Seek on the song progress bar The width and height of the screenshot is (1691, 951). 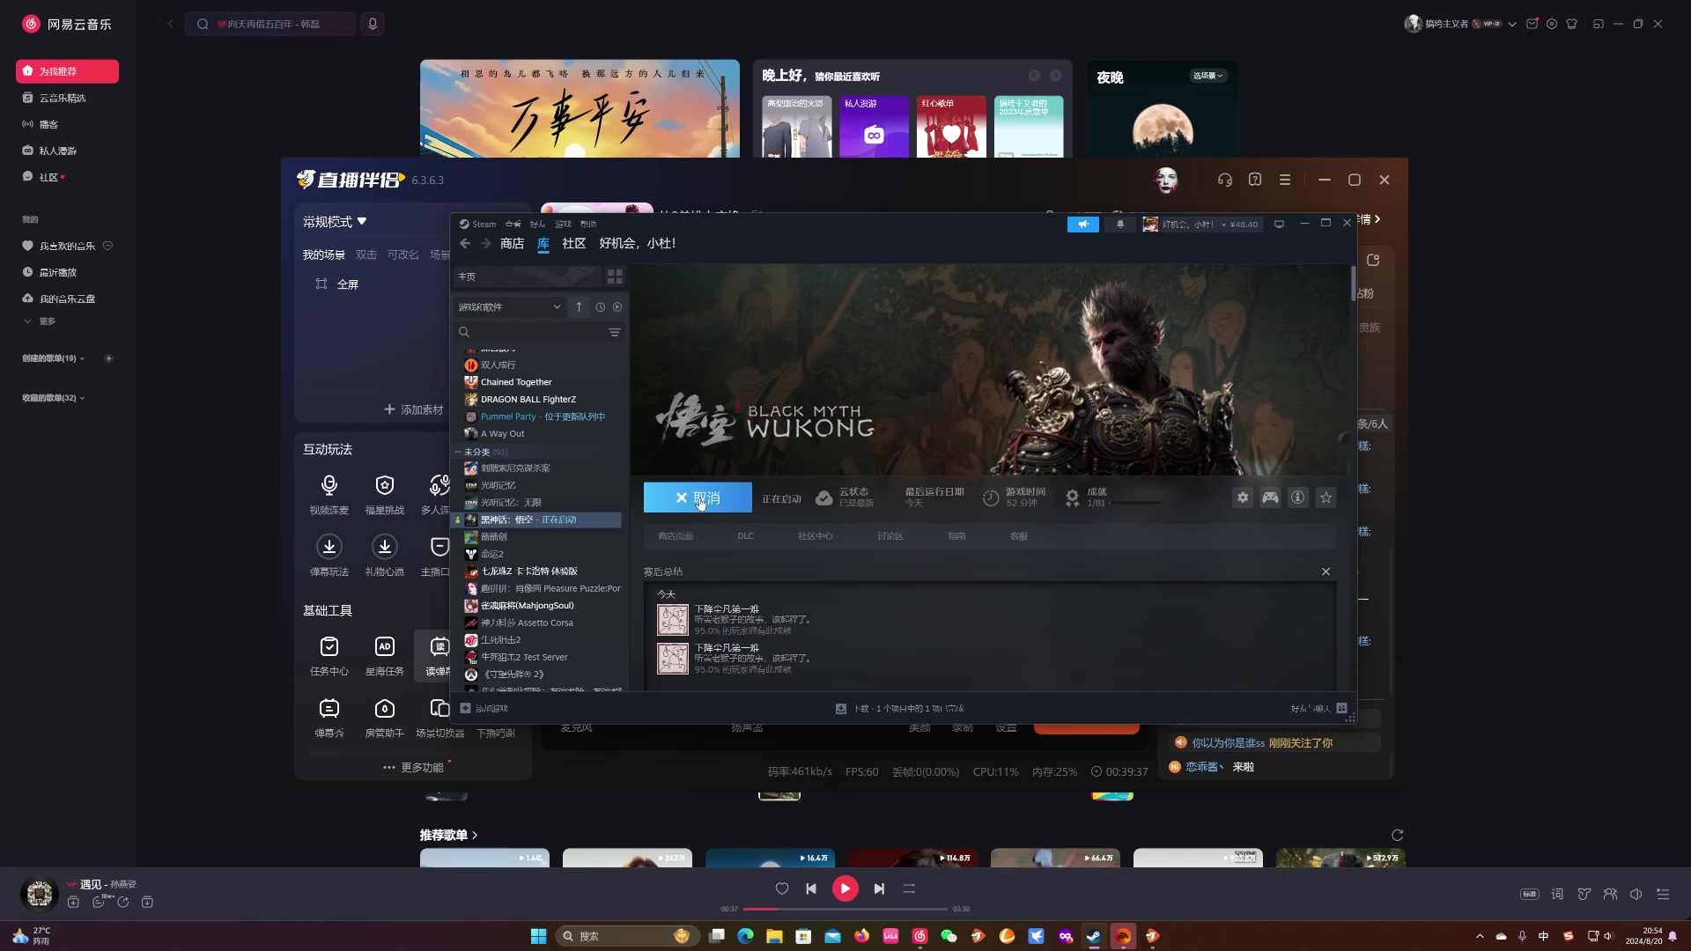click(845, 909)
